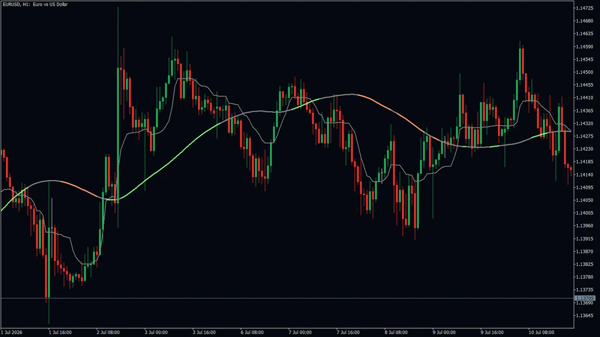Click the 9 Jul 16:00 time label

pyautogui.click(x=492, y=332)
